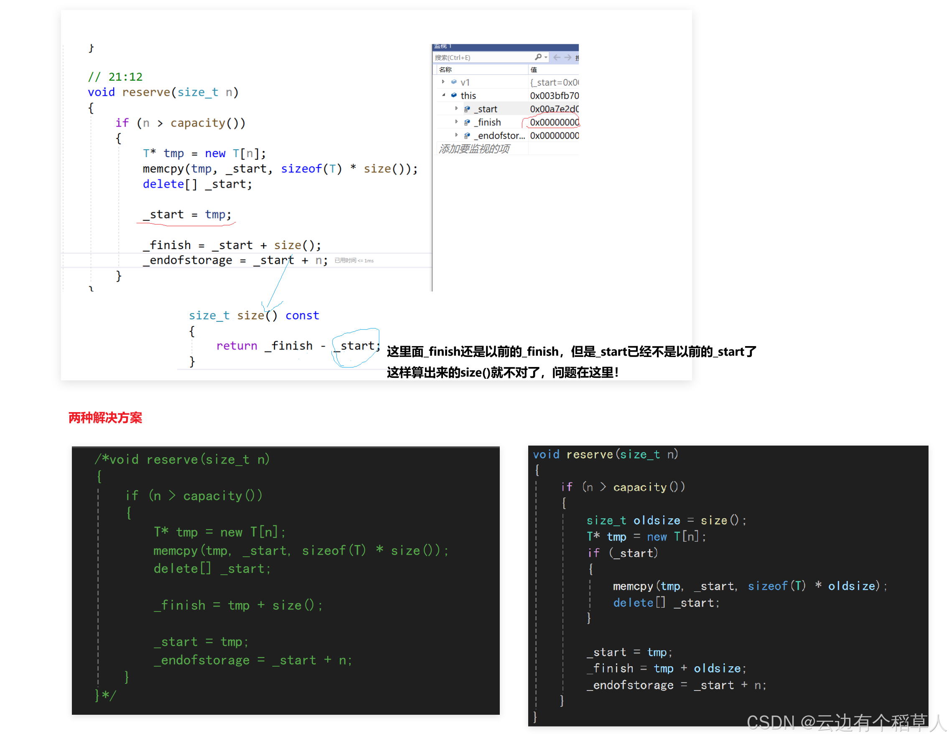Select the _finish value 0x00000000 cell
Screen dimensions: 949x739
click(554, 122)
